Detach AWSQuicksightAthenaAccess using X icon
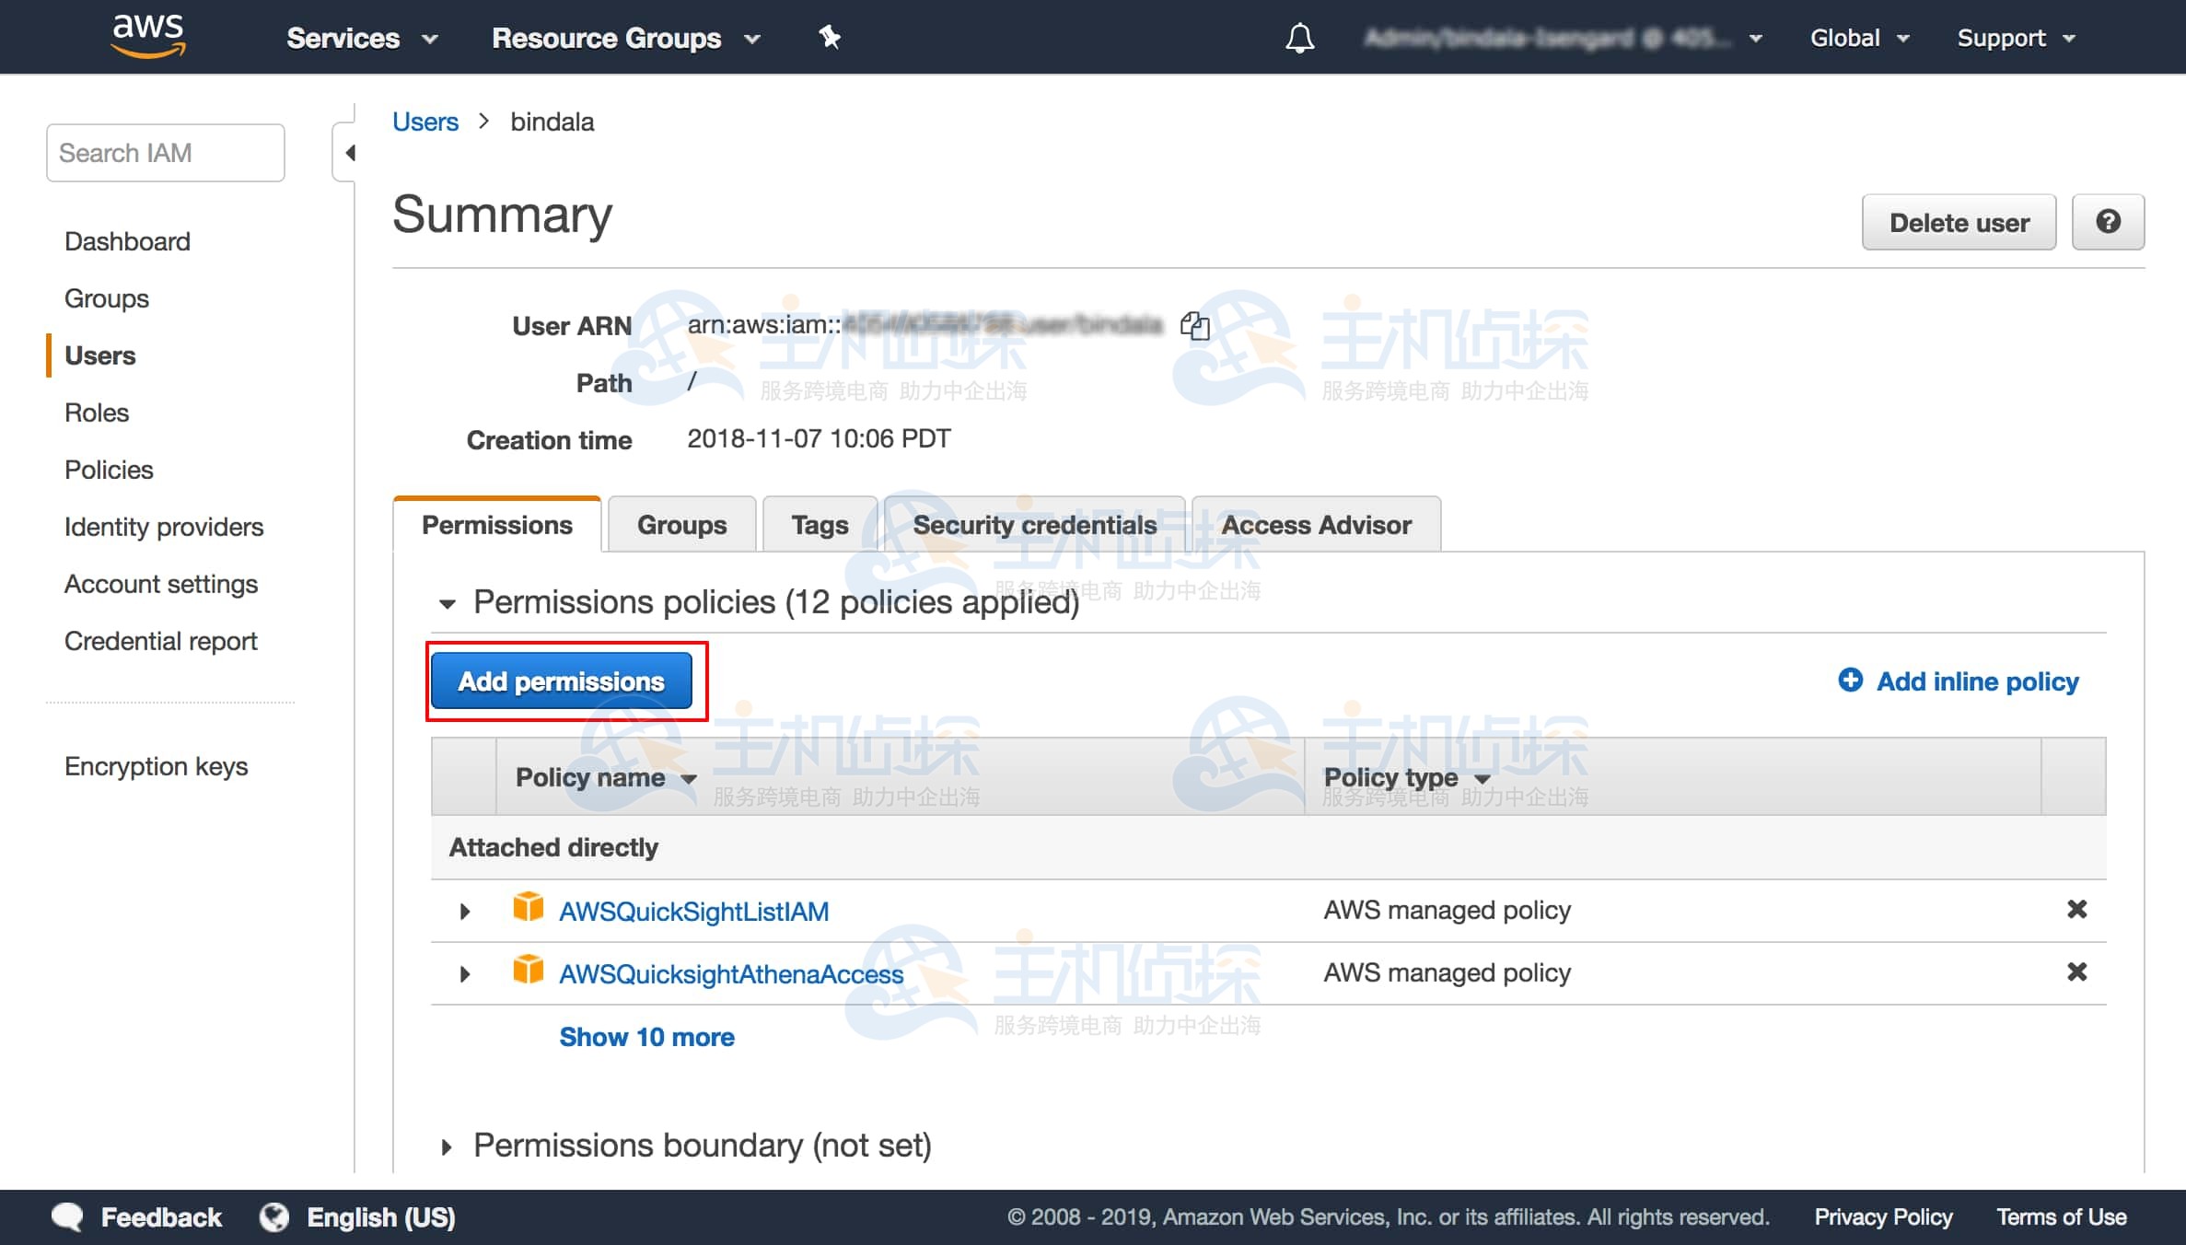The image size is (2186, 1245). (2076, 972)
